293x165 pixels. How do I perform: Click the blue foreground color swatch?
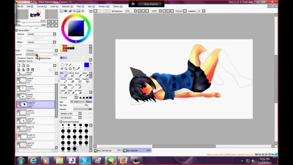[x=87, y=65]
